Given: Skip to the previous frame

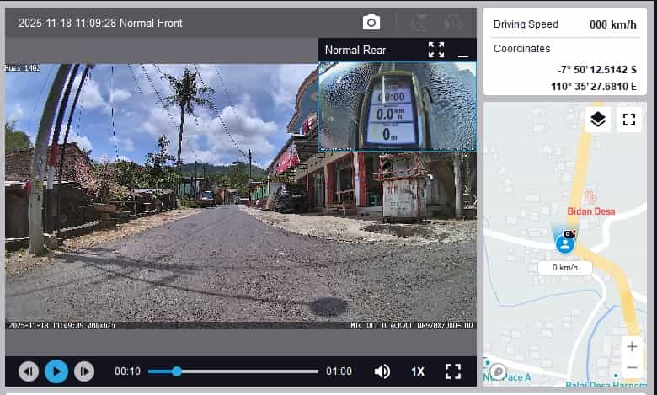Looking at the screenshot, I should [x=29, y=371].
